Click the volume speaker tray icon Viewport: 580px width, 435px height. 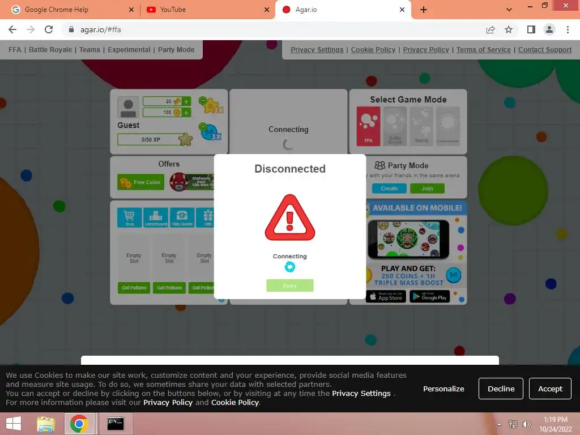tap(527, 424)
